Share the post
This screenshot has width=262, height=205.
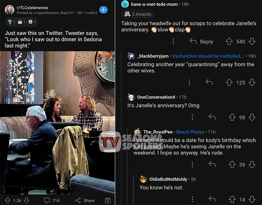pyautogui.click(x=85, y=200)
